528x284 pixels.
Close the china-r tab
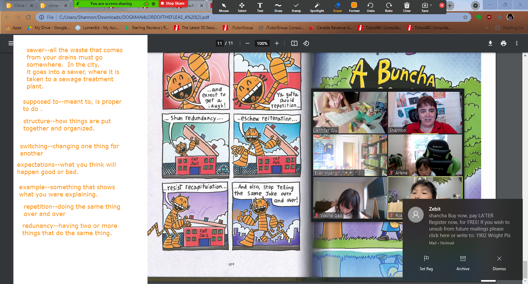coord(66,6)
